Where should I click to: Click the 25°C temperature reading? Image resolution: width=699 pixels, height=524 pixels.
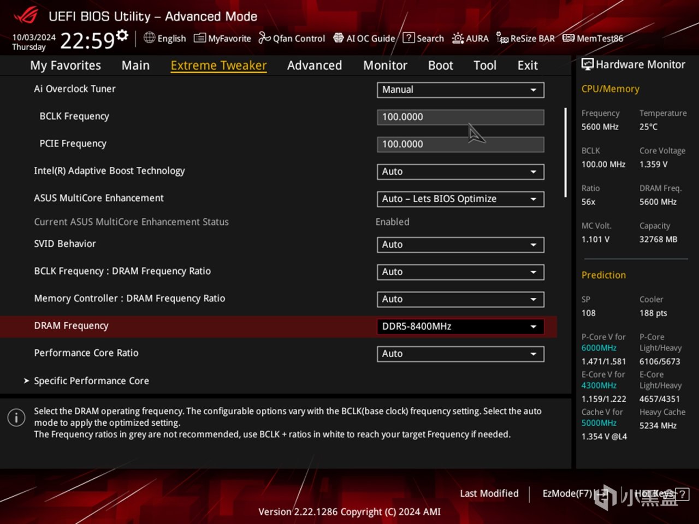click(648, 127)
